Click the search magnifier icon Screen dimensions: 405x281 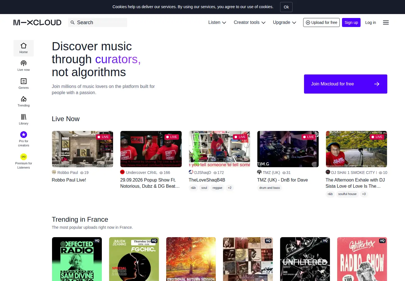(x=73, y=22)
